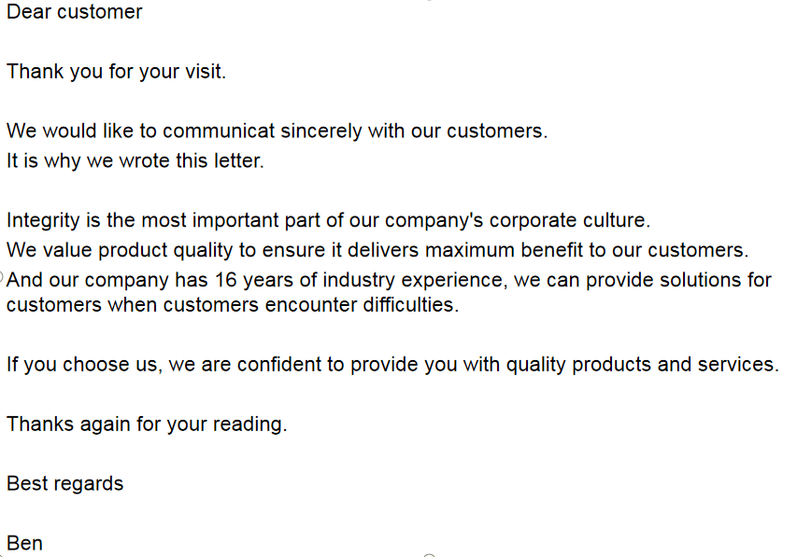Click the phrase 'corporate culture'
The width and height of the screenshot is (797, 557).
click(567, 221)
